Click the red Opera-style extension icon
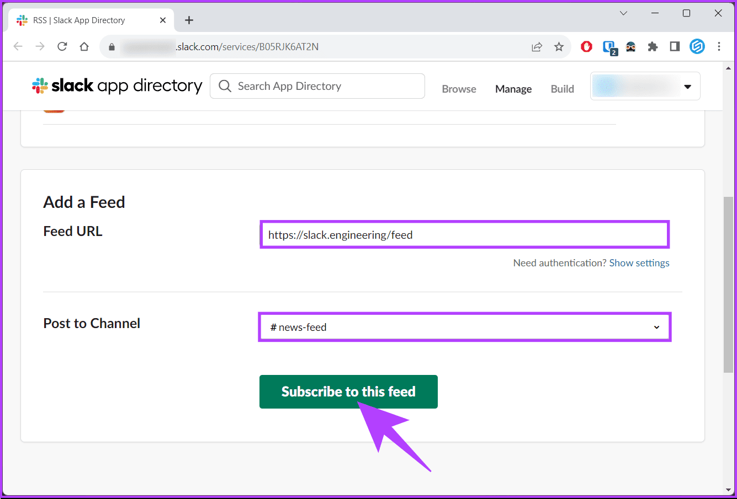Screen dimensions: 737x499 click(x=586, y=47)
